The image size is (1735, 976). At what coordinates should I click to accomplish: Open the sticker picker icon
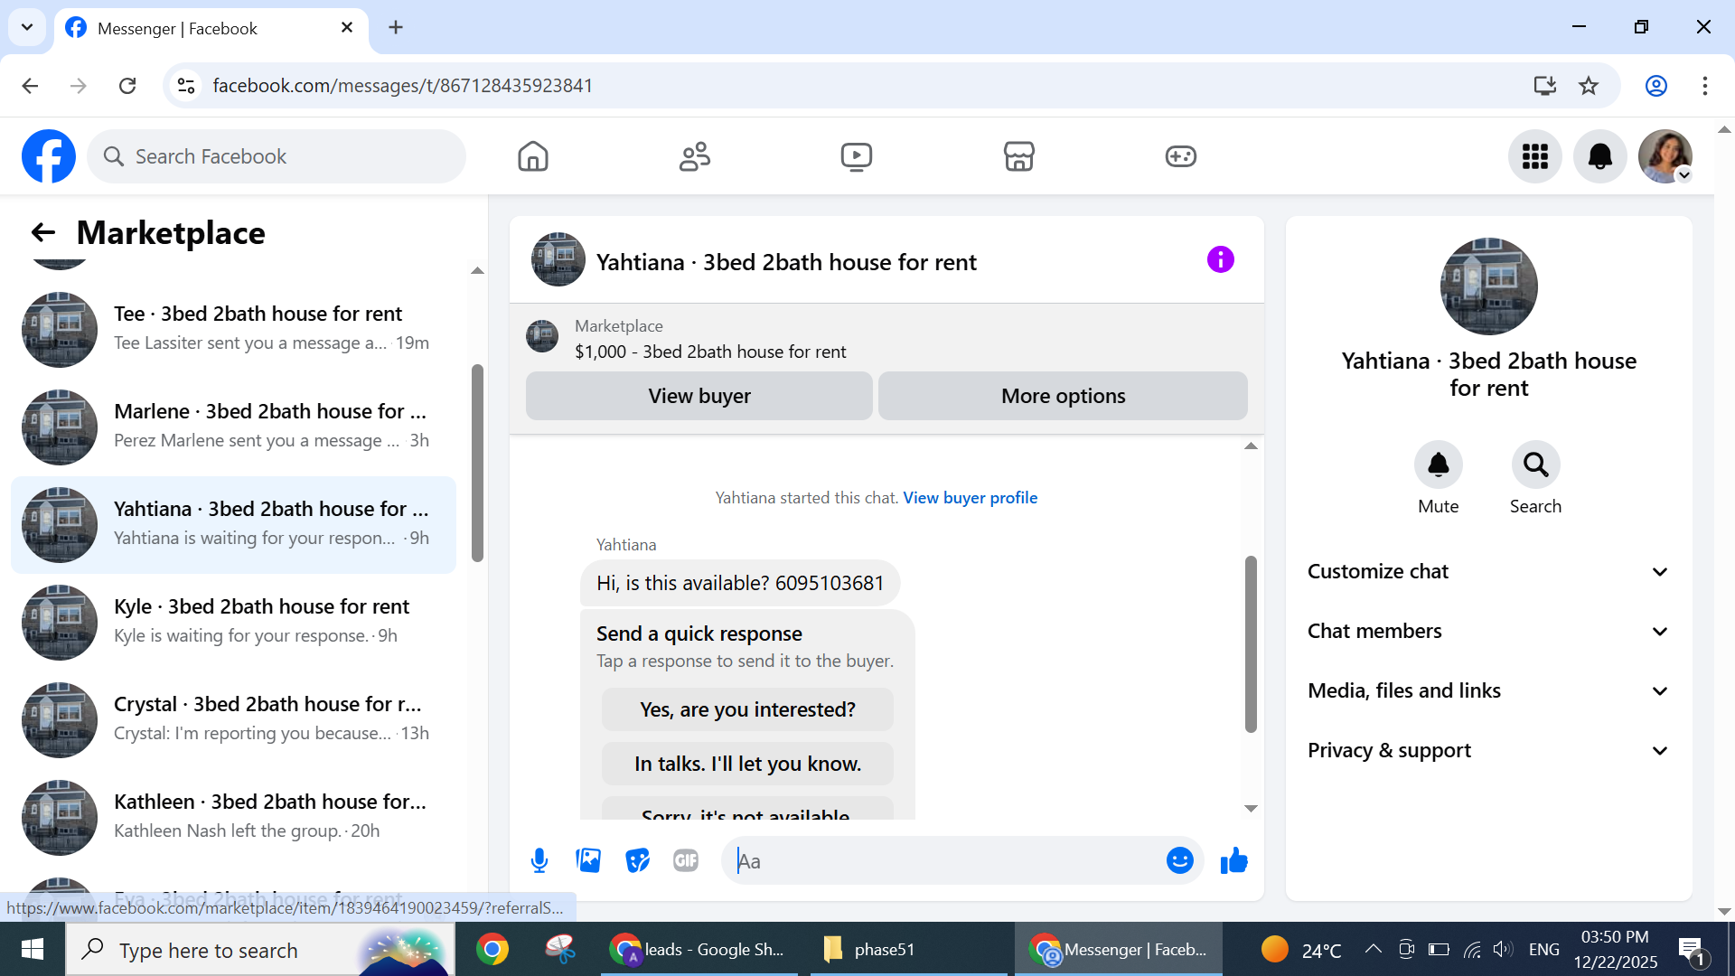tap(637, 861)
